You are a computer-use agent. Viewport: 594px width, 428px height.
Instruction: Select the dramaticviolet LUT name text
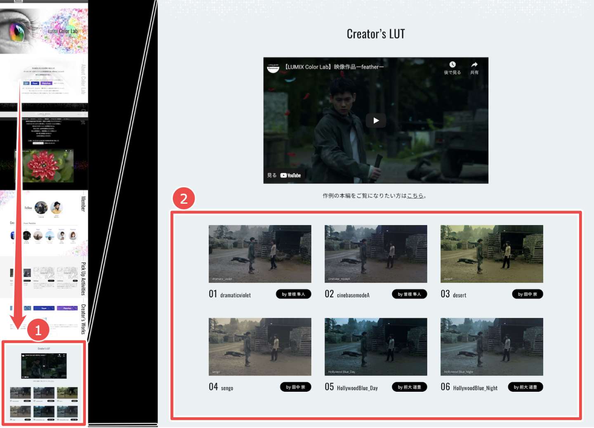[236, 295]
